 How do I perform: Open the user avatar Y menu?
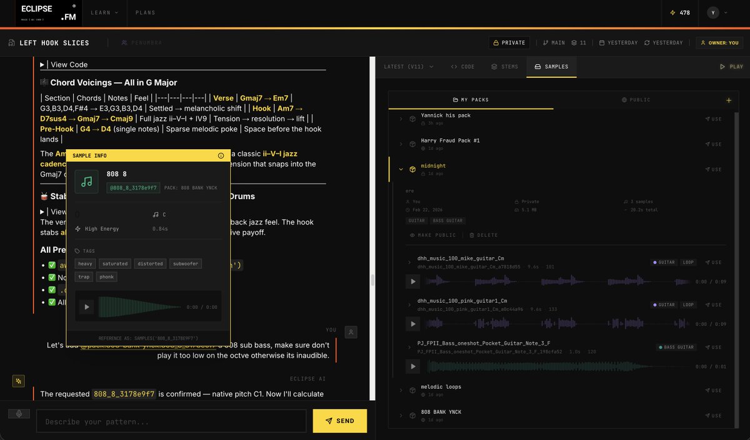coord(717,12)
